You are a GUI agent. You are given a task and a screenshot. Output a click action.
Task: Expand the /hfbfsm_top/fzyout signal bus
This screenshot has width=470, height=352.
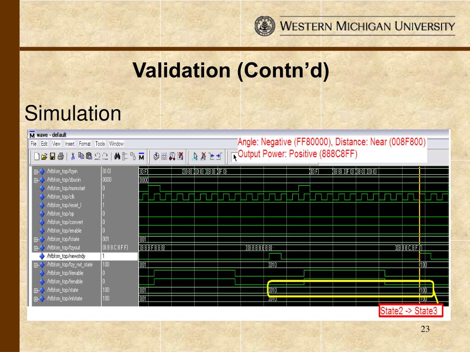point(36,248)
